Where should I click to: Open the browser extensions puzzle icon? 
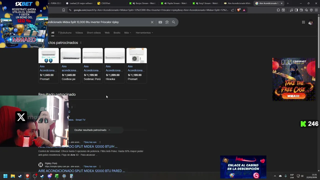278,10
